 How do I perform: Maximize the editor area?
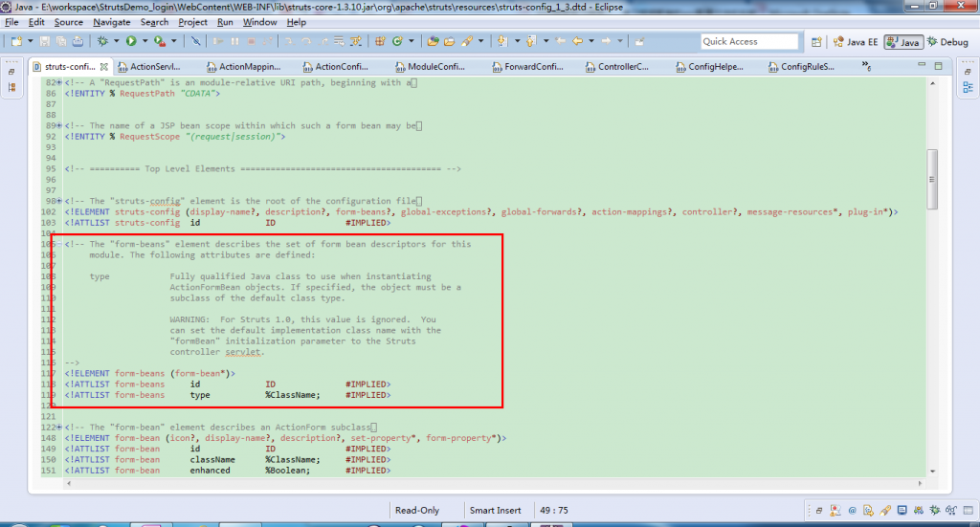pyautogui.click(x=938, y=65)
